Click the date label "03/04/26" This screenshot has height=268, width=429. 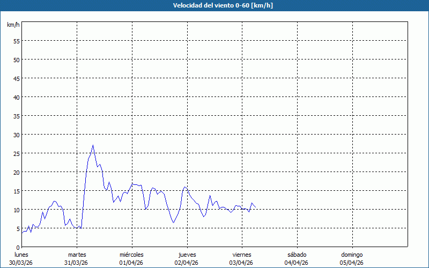[x=242, y=263]
